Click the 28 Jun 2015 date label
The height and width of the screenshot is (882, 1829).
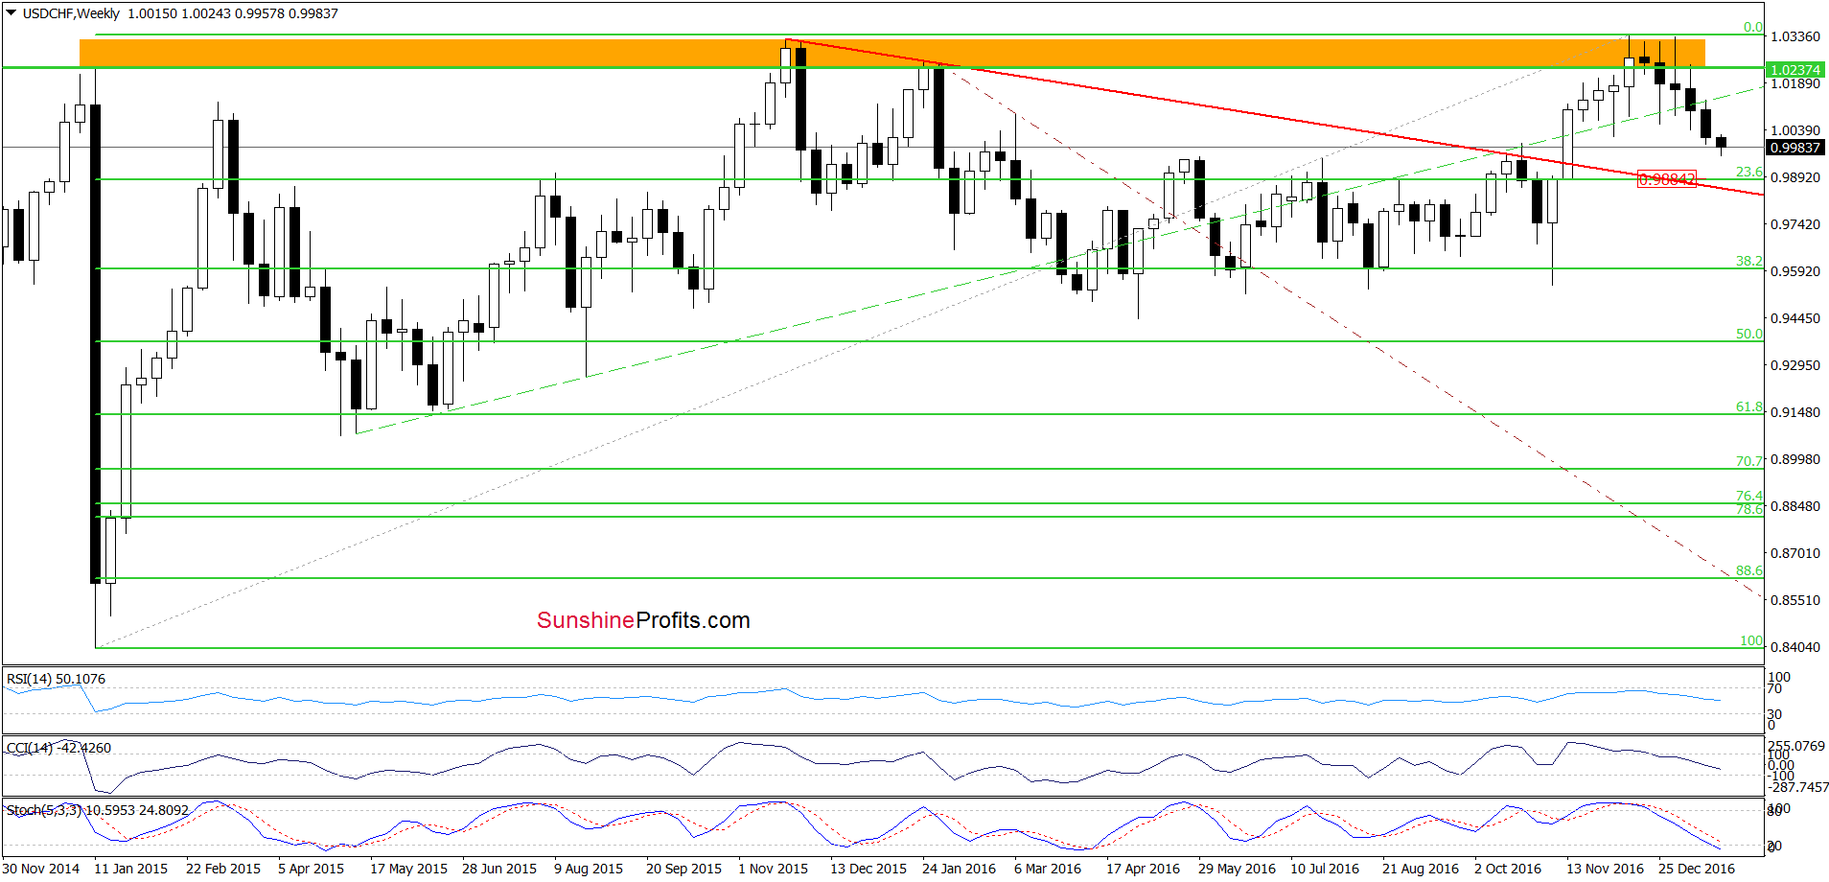499,869
